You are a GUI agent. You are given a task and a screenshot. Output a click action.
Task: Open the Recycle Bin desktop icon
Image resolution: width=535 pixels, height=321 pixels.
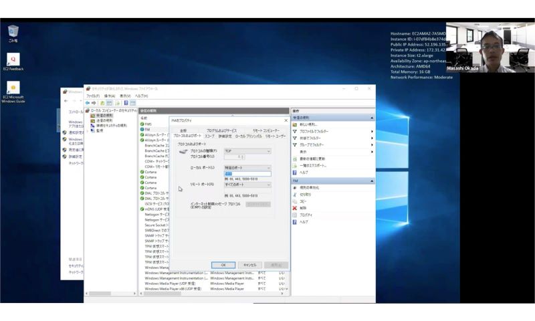pyautogui.click(x=13, y=33)
